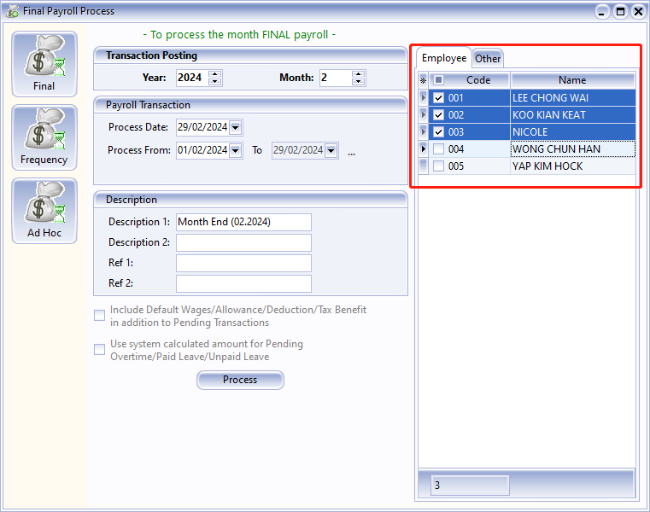This screenshot has height=512, width=650.
Task: Click the Ref 2 input field
Action: pos(243,284)
